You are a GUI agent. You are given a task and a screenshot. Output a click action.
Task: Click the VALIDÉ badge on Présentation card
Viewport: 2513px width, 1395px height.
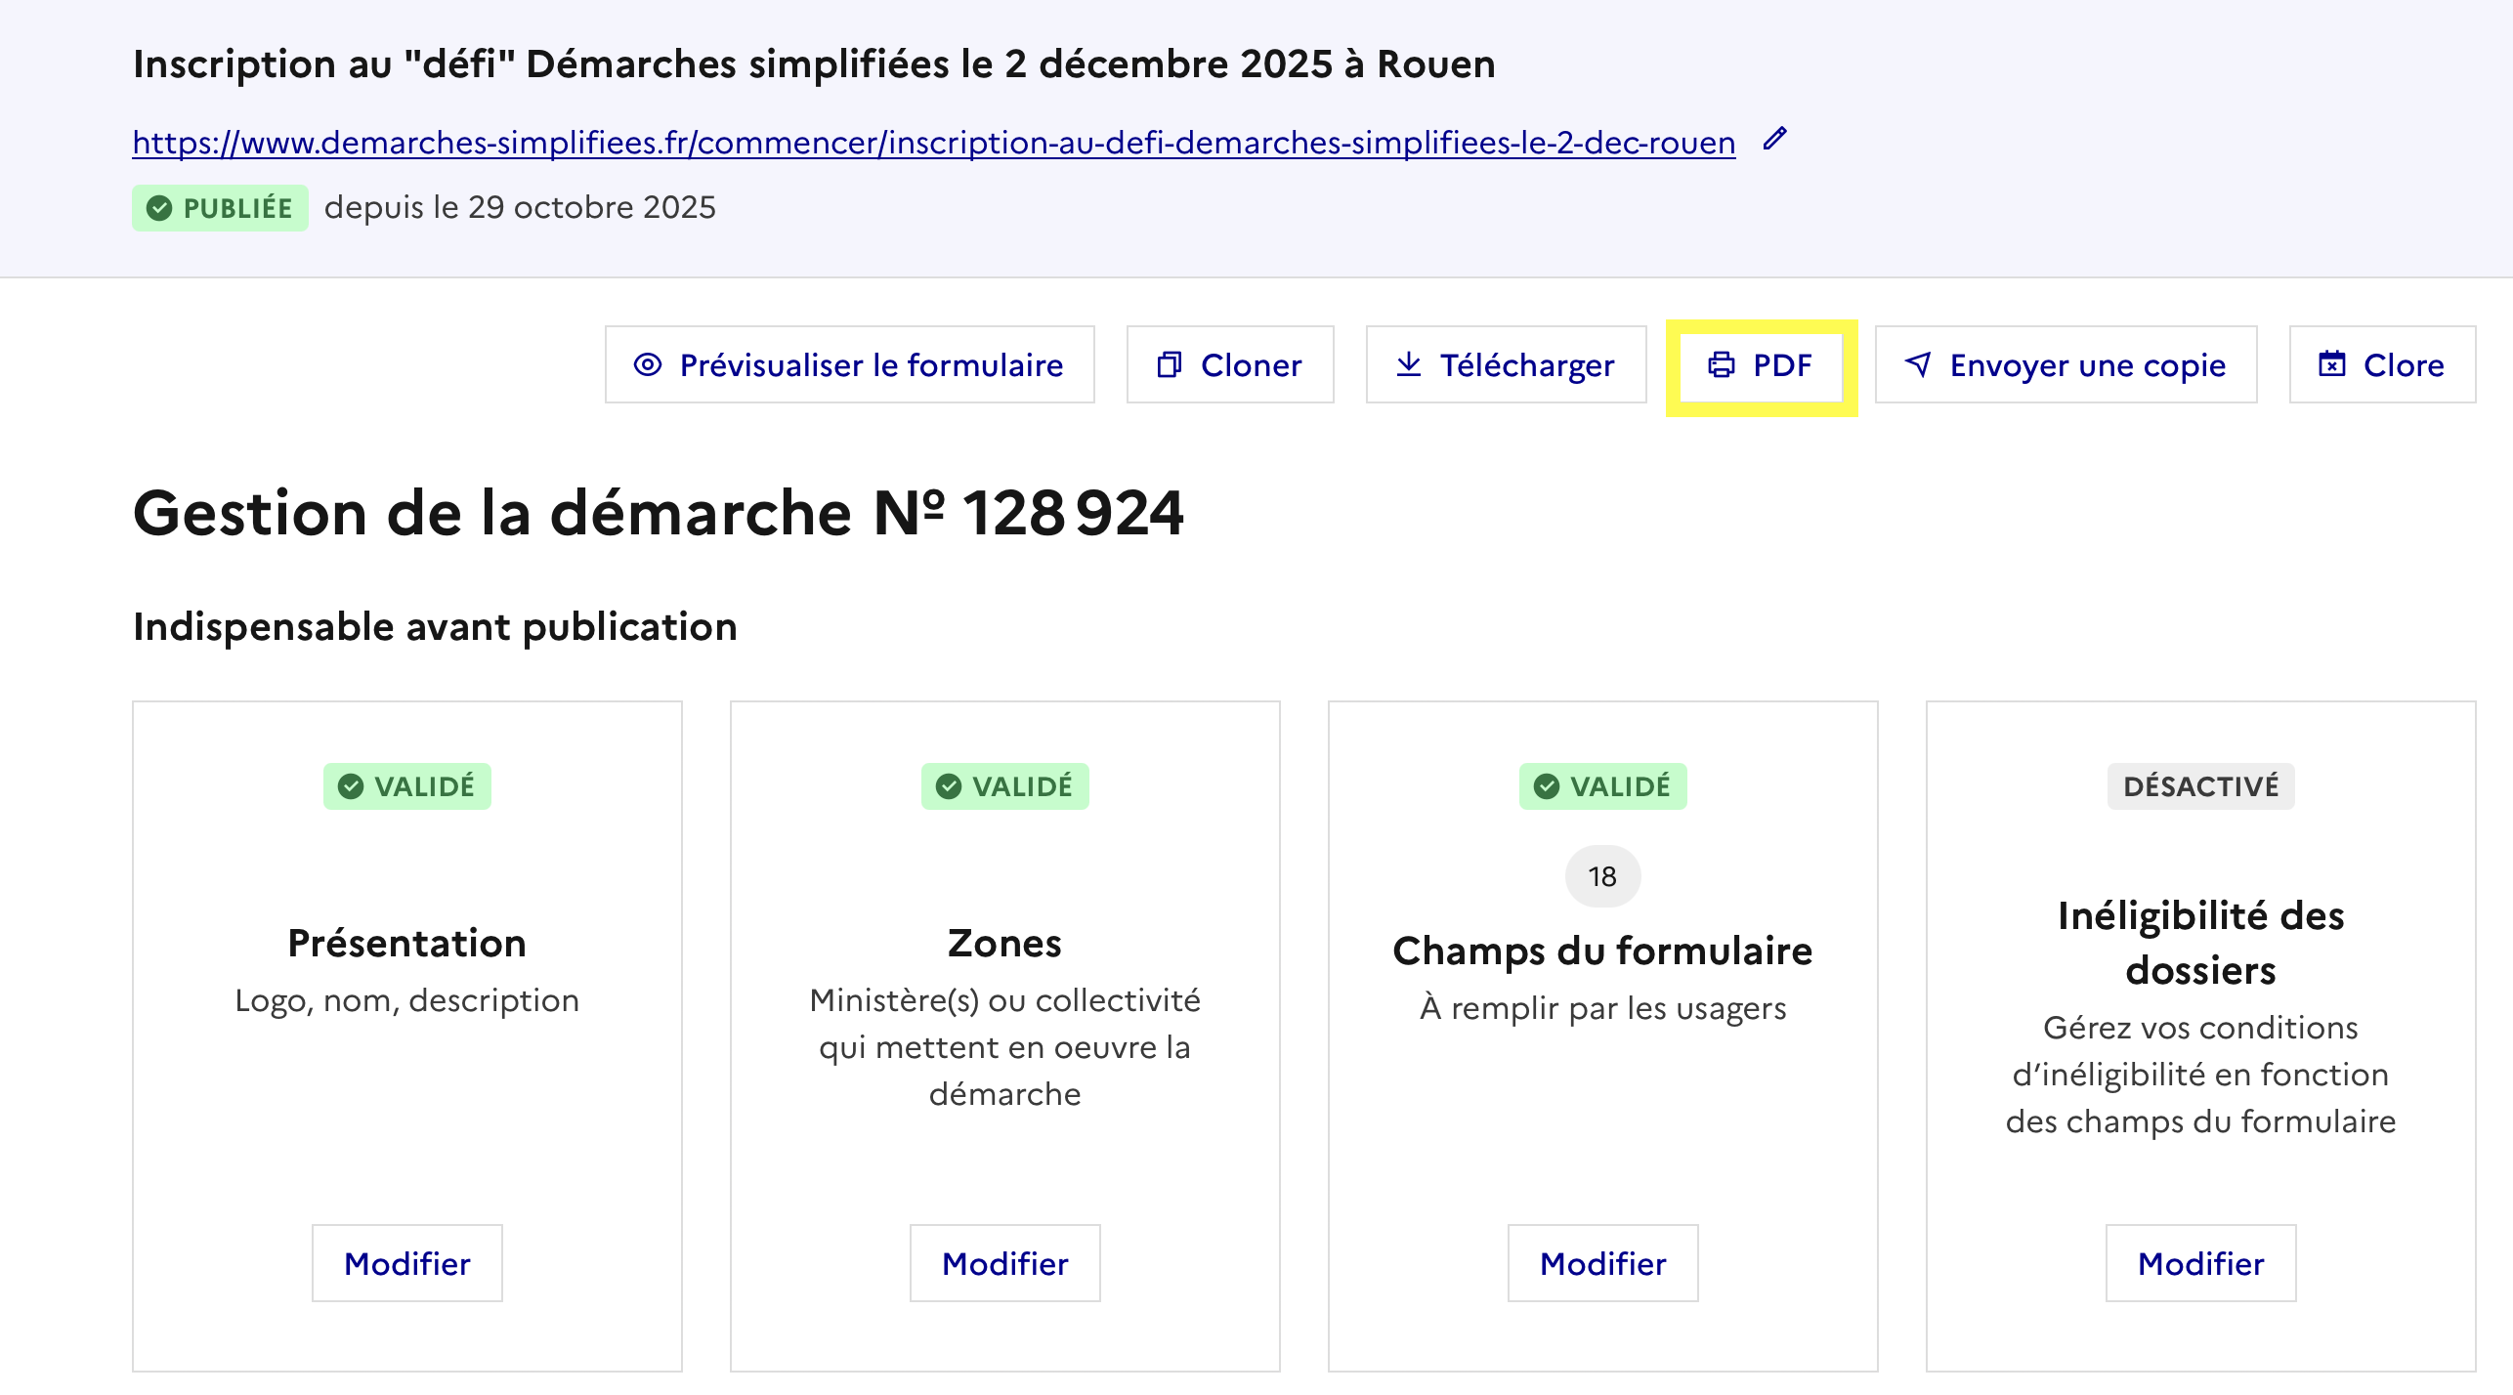point(406,786)
